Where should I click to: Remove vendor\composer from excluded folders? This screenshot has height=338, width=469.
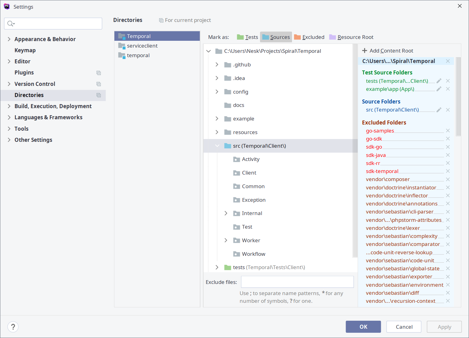[x=448, y=180]
